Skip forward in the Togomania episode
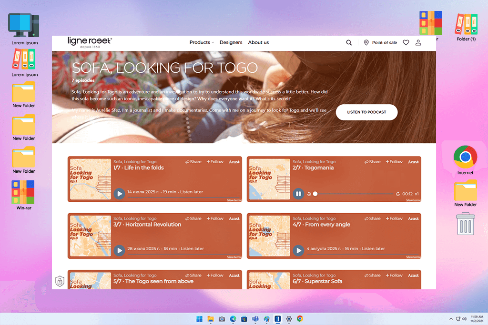The height and width of the screenshot is (325, 488). (x=398, y=194)
